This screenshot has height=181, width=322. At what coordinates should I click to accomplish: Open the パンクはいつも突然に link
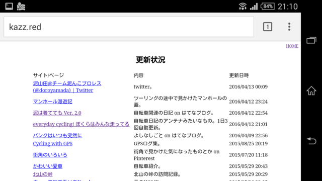click(57, 135)
